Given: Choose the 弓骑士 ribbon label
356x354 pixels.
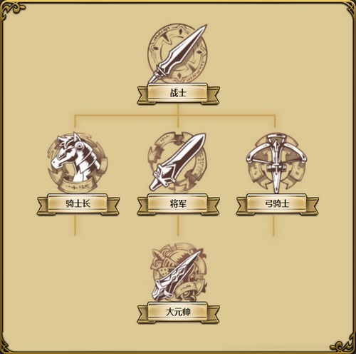Looking at the screenshot, I should 277,204.
